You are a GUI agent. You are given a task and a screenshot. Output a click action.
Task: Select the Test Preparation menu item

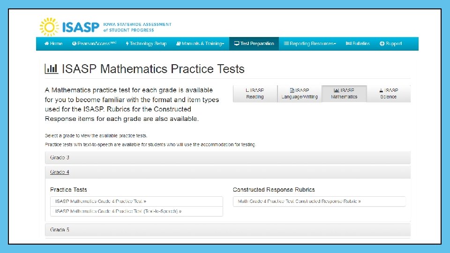click(x=254, y=44)
